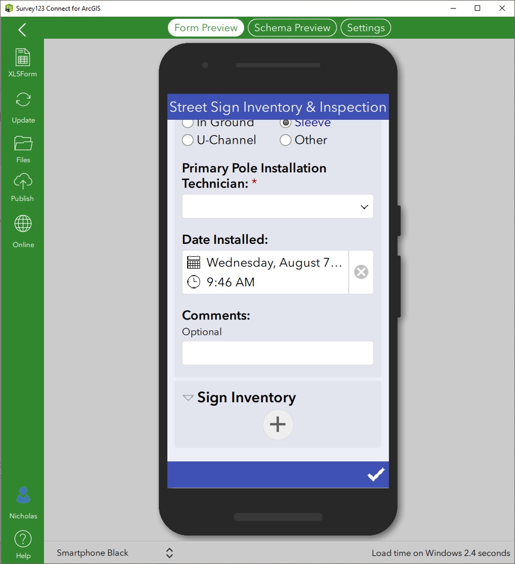
Task: Select the Other radio option
Action: (285, 140)
